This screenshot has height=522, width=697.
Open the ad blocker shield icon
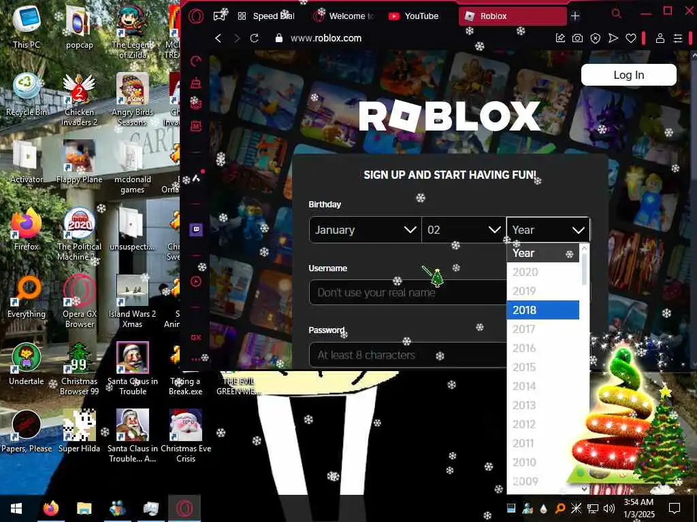pyautogui.click(x=595, y=38)
